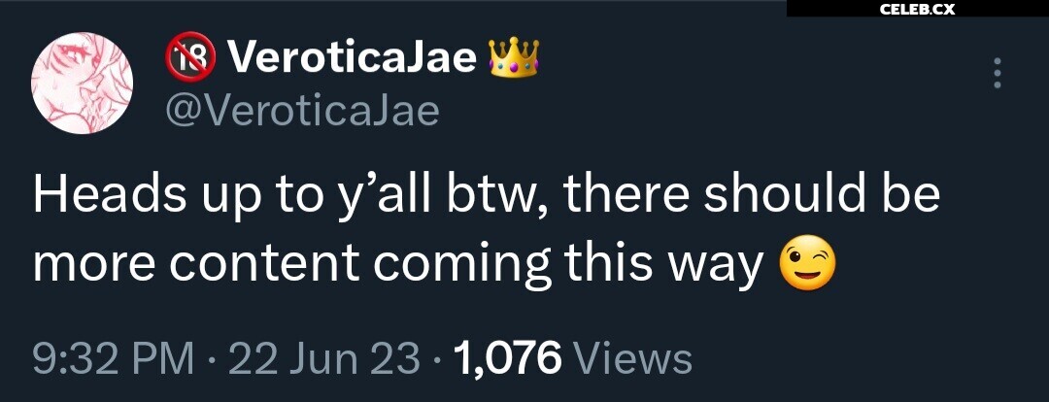Click the 9:32 PM timestamp
1049x402 pixels.
[x=114, y=358]
